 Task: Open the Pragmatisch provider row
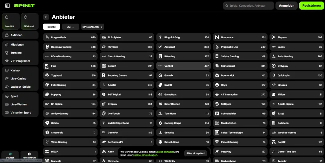pos(70,37)
